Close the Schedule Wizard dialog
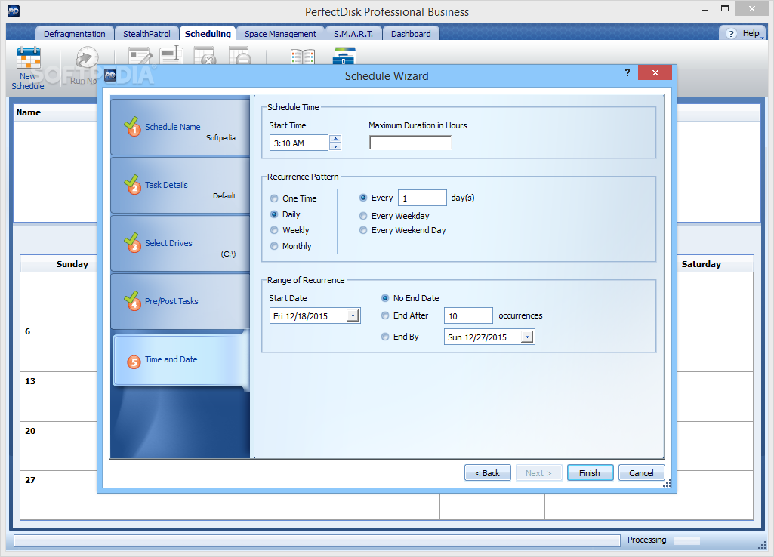The image size is (774, 557). click(x=655, y=73)
